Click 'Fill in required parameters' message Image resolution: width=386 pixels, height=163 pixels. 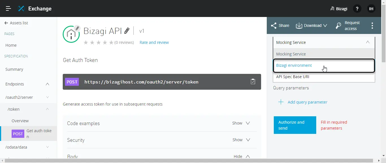334,125
